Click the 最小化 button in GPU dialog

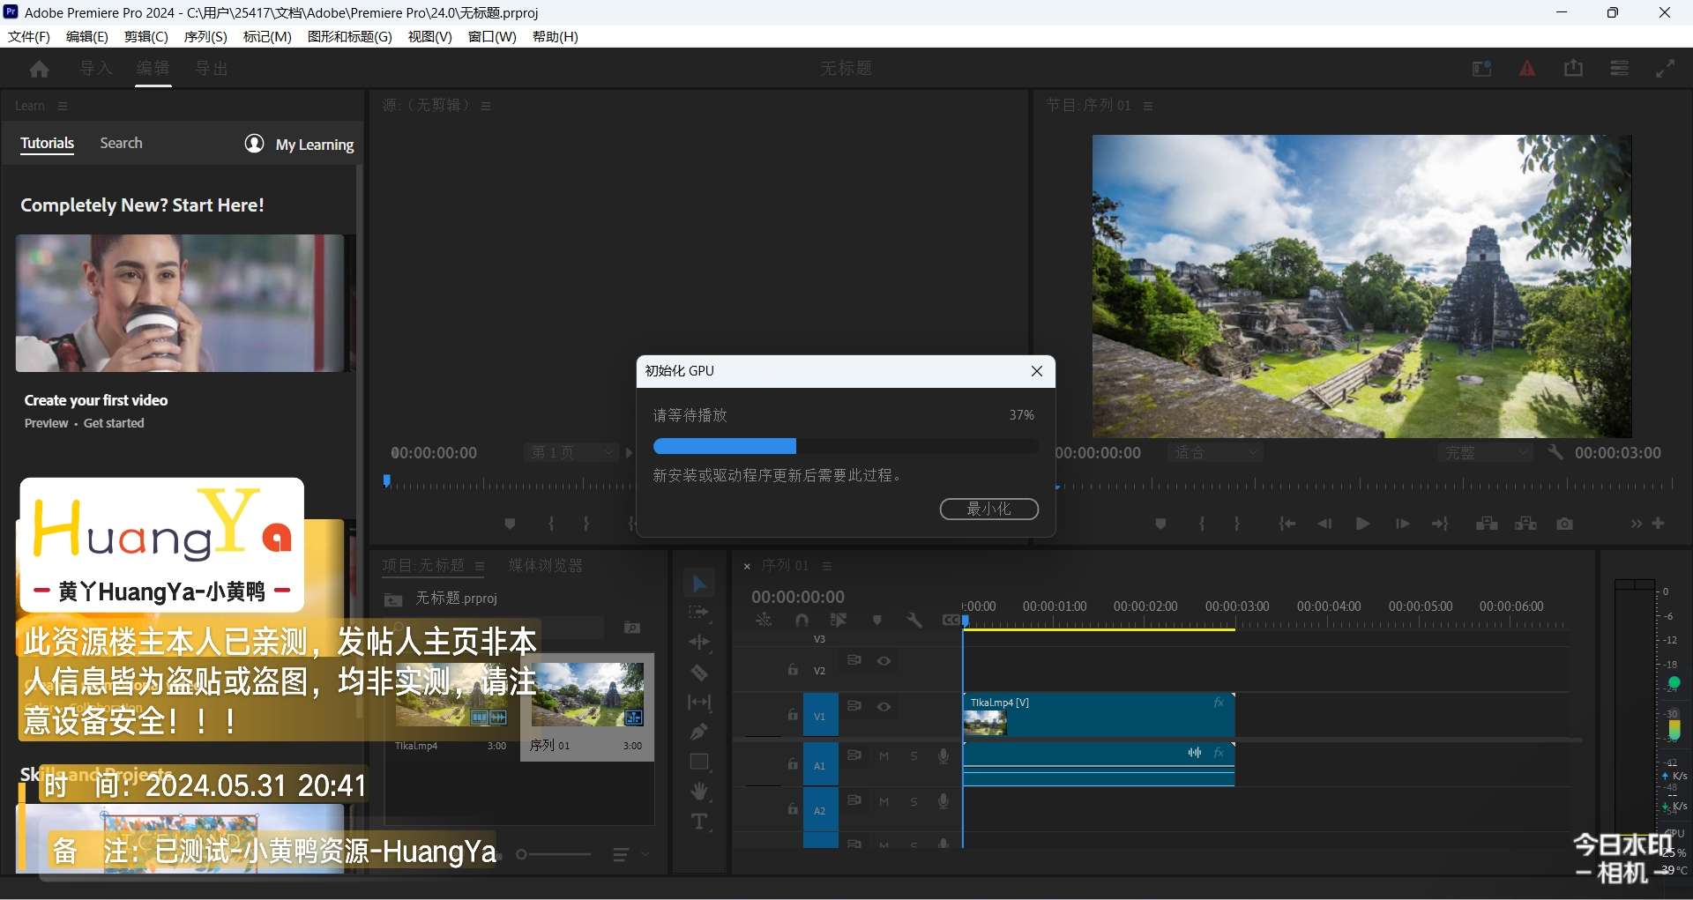point(988,510)
